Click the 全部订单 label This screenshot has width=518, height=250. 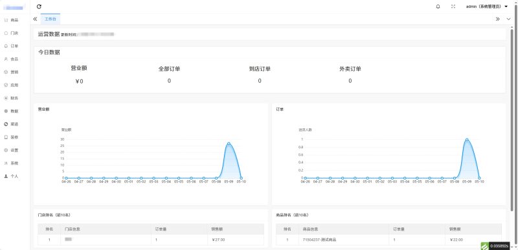point(169,69)
